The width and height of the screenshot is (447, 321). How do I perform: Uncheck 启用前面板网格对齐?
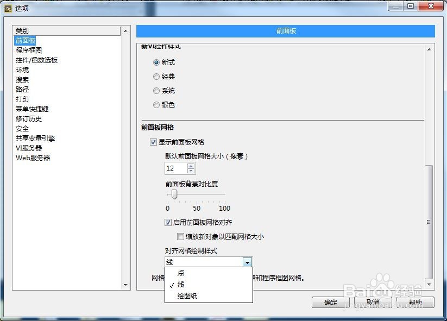point(168,222)
